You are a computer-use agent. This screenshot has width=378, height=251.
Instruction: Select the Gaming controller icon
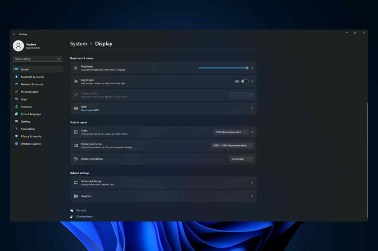[x=16, y=121]
